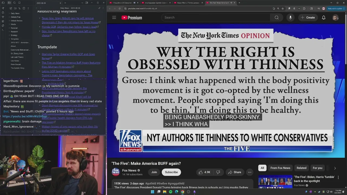Image resolution: width=347 pixels, height=195 pixels.
Task: Reload the YouTube page
Action: pyautogui.click(x=120, y=8)
